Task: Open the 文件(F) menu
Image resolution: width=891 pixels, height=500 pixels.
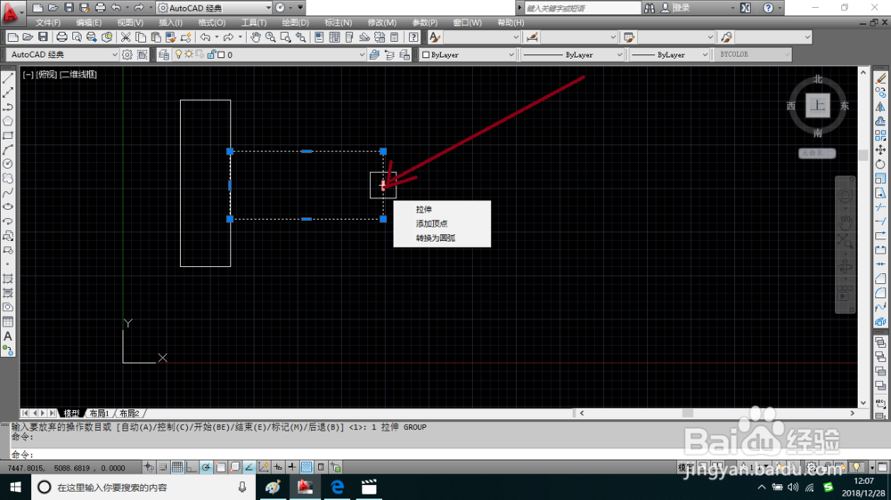Action: (48, 23)
